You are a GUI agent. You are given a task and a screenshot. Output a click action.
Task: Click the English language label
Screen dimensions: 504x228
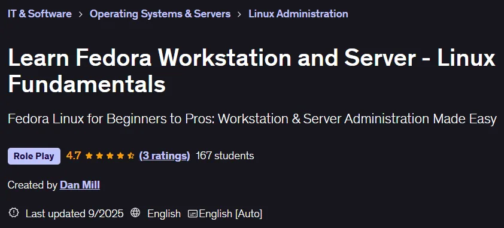point(164,214)
